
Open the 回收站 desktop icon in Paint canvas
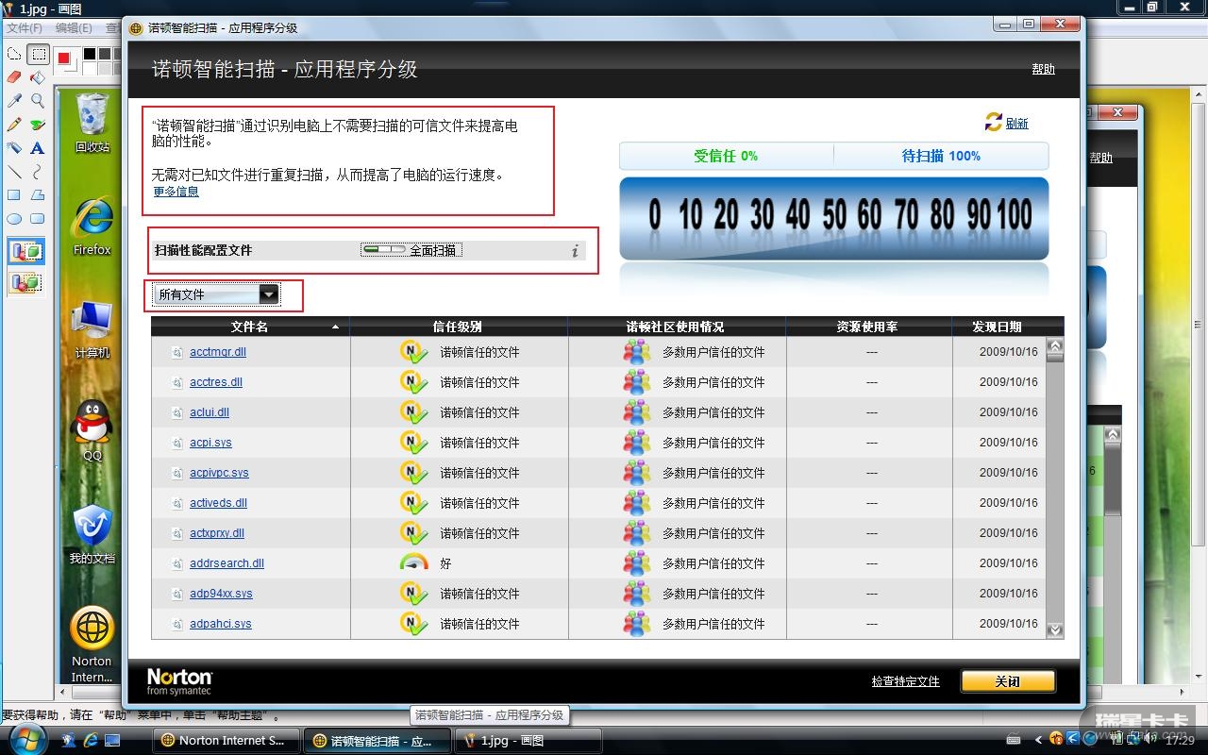point(92,124)
